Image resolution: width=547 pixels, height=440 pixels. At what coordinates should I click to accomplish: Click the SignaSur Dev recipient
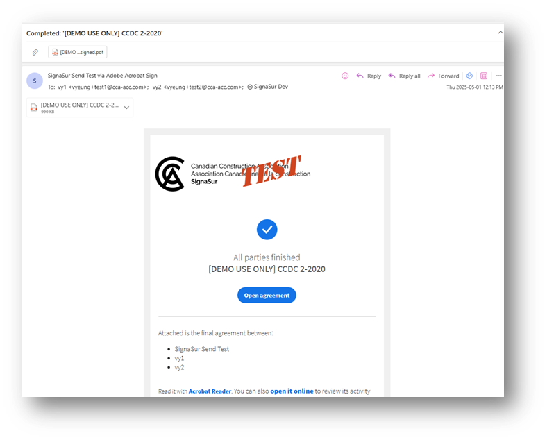click(x=267, y=87)
